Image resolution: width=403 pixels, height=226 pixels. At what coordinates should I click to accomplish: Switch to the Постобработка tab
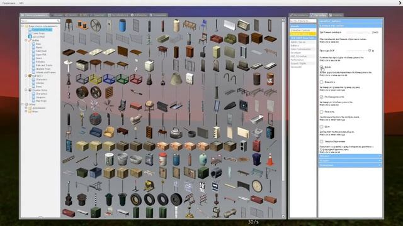click(118, 15)
